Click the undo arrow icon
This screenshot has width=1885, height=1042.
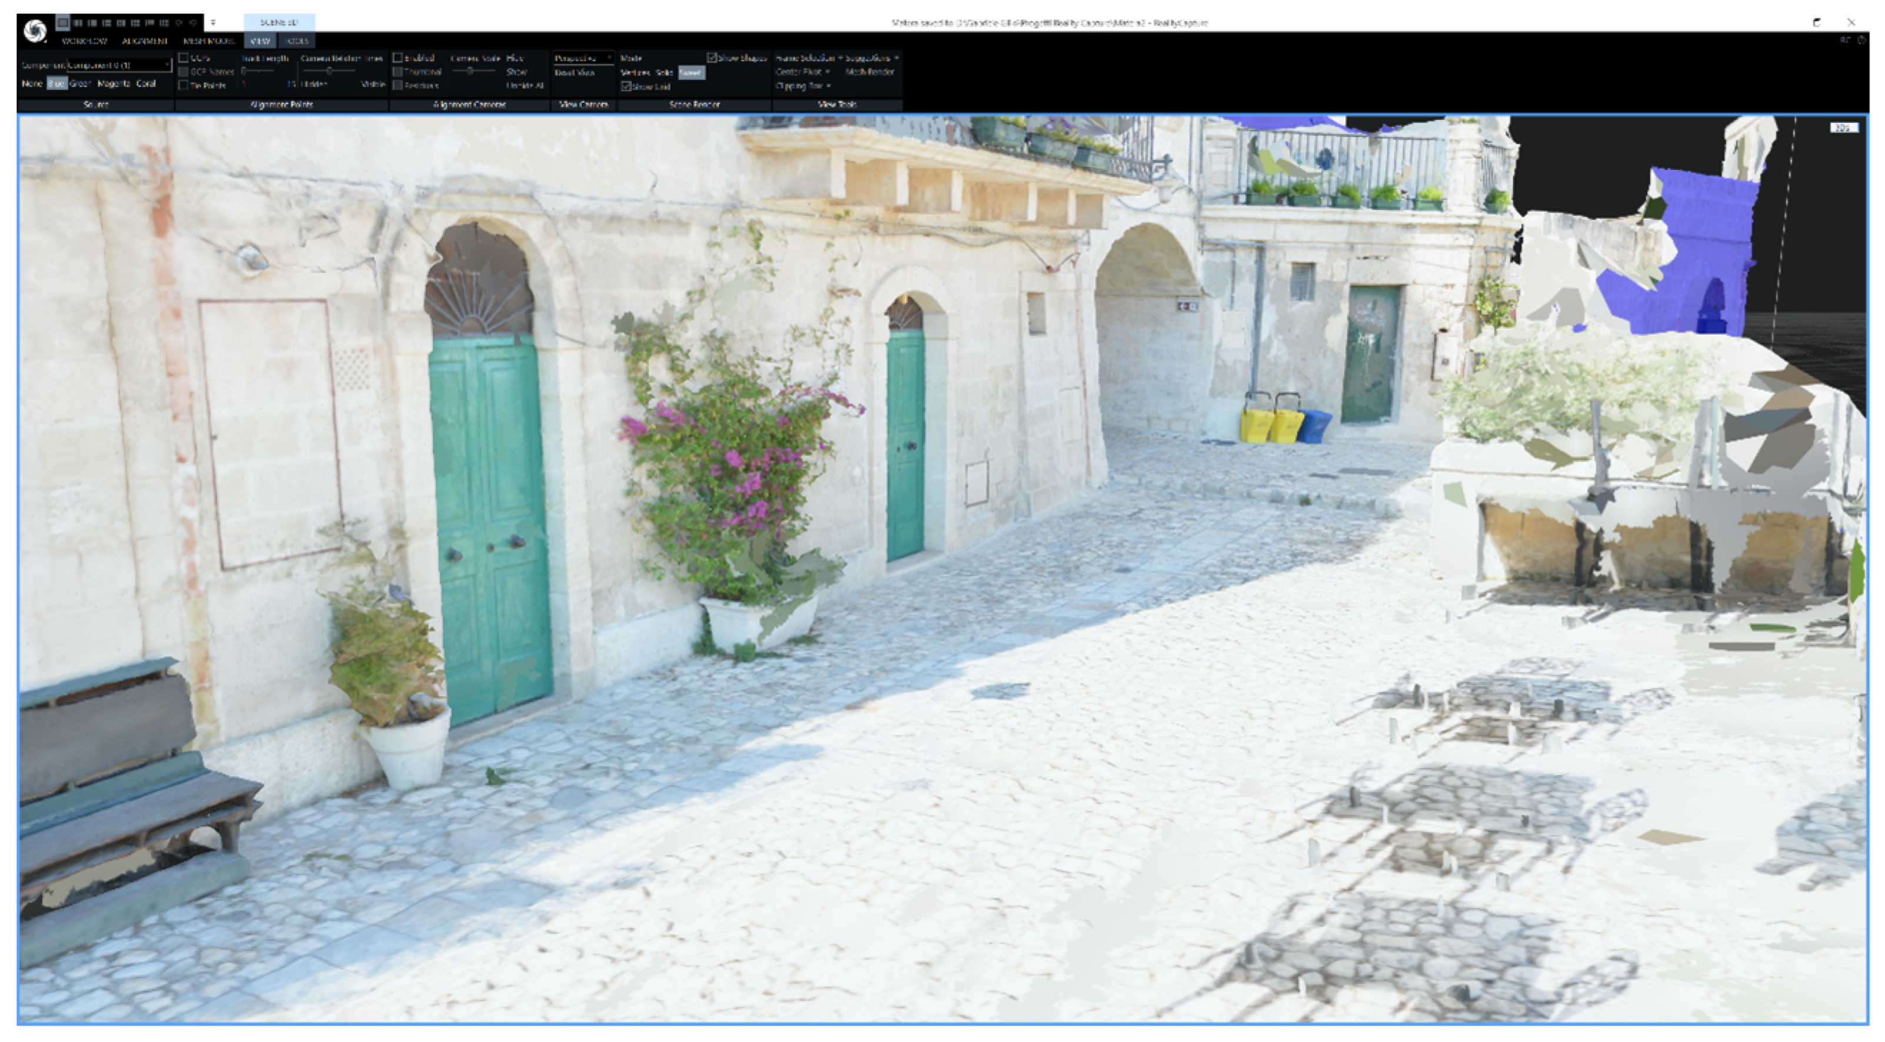click(179, 23)
